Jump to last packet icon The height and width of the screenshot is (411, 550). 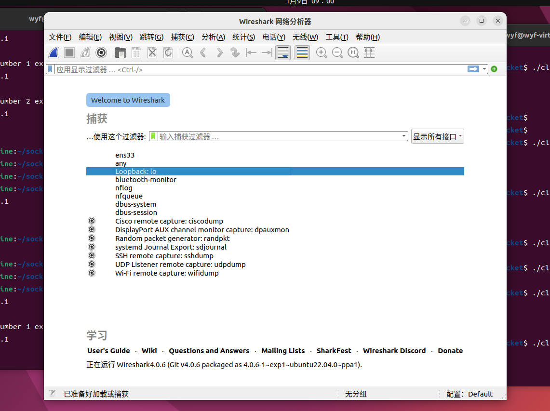coord(267,53)
